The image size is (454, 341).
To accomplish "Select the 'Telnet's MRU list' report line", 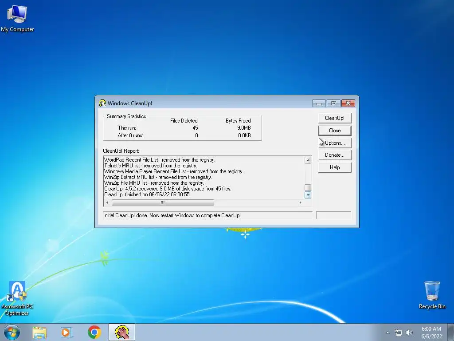I will [x=151, y=166].
